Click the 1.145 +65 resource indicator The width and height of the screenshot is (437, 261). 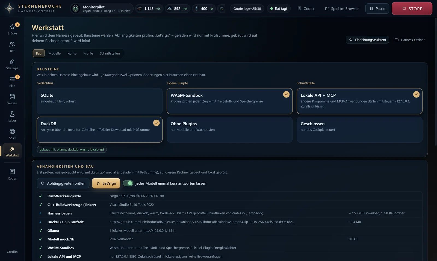149,8
